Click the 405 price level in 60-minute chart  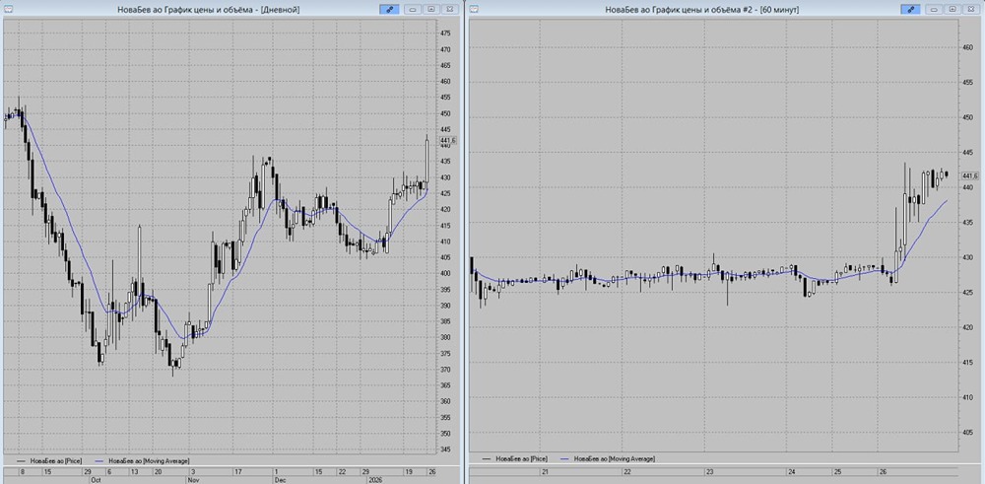967,433
